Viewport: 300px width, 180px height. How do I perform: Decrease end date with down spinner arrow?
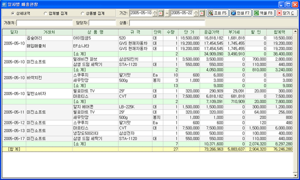click(x=196, y=14)
